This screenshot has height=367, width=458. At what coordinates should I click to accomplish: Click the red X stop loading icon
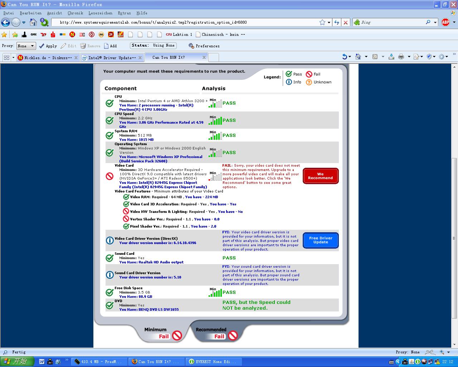click(x=345, y=22)
